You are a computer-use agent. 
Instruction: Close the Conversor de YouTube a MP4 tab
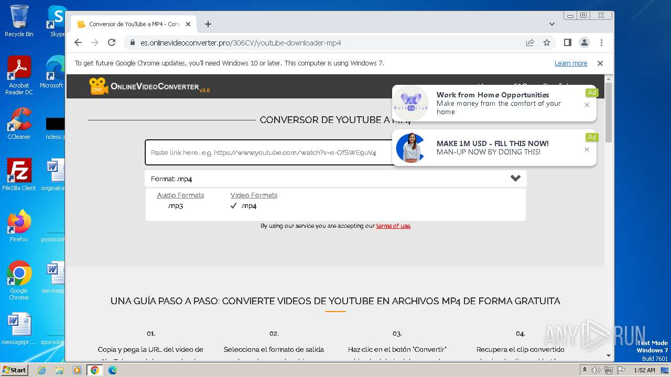(x=188, y=24)
